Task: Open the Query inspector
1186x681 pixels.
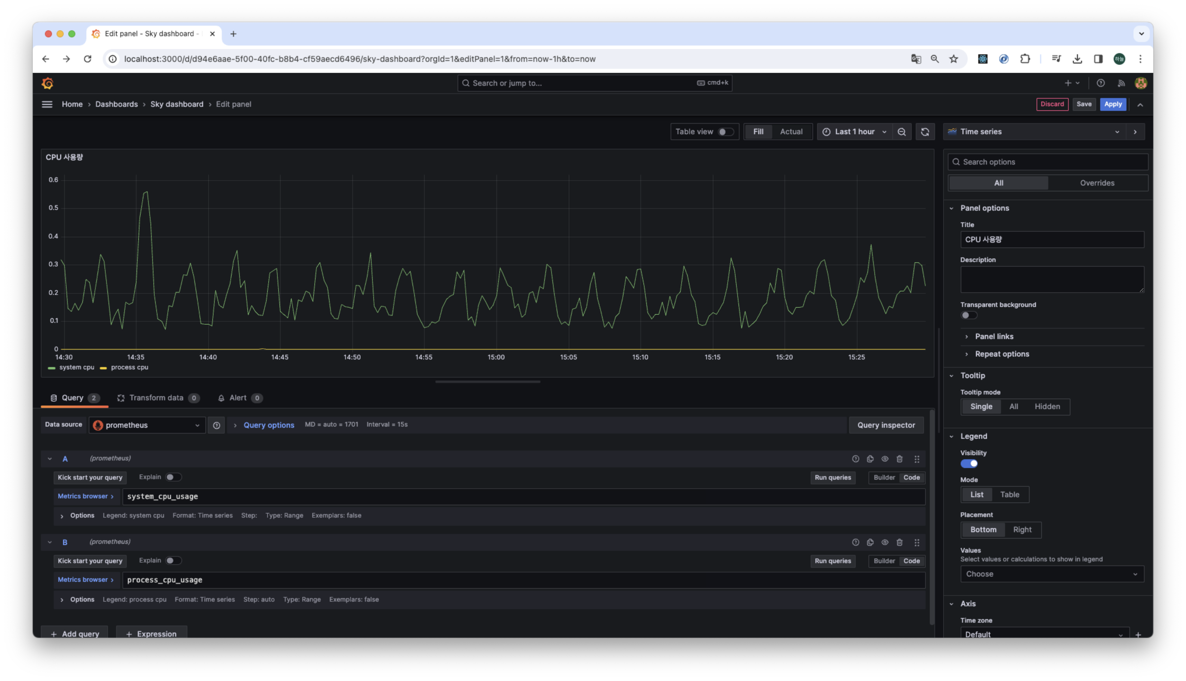Action: click(x=886, y=425)
